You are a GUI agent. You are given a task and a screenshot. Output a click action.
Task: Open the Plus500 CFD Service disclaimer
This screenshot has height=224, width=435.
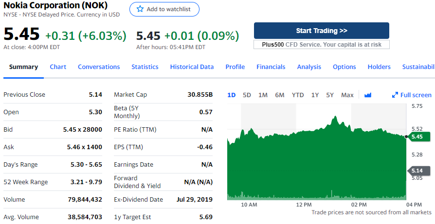coord(321,45)
